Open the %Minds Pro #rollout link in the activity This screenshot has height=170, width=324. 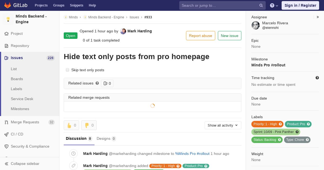click(192, 154)
